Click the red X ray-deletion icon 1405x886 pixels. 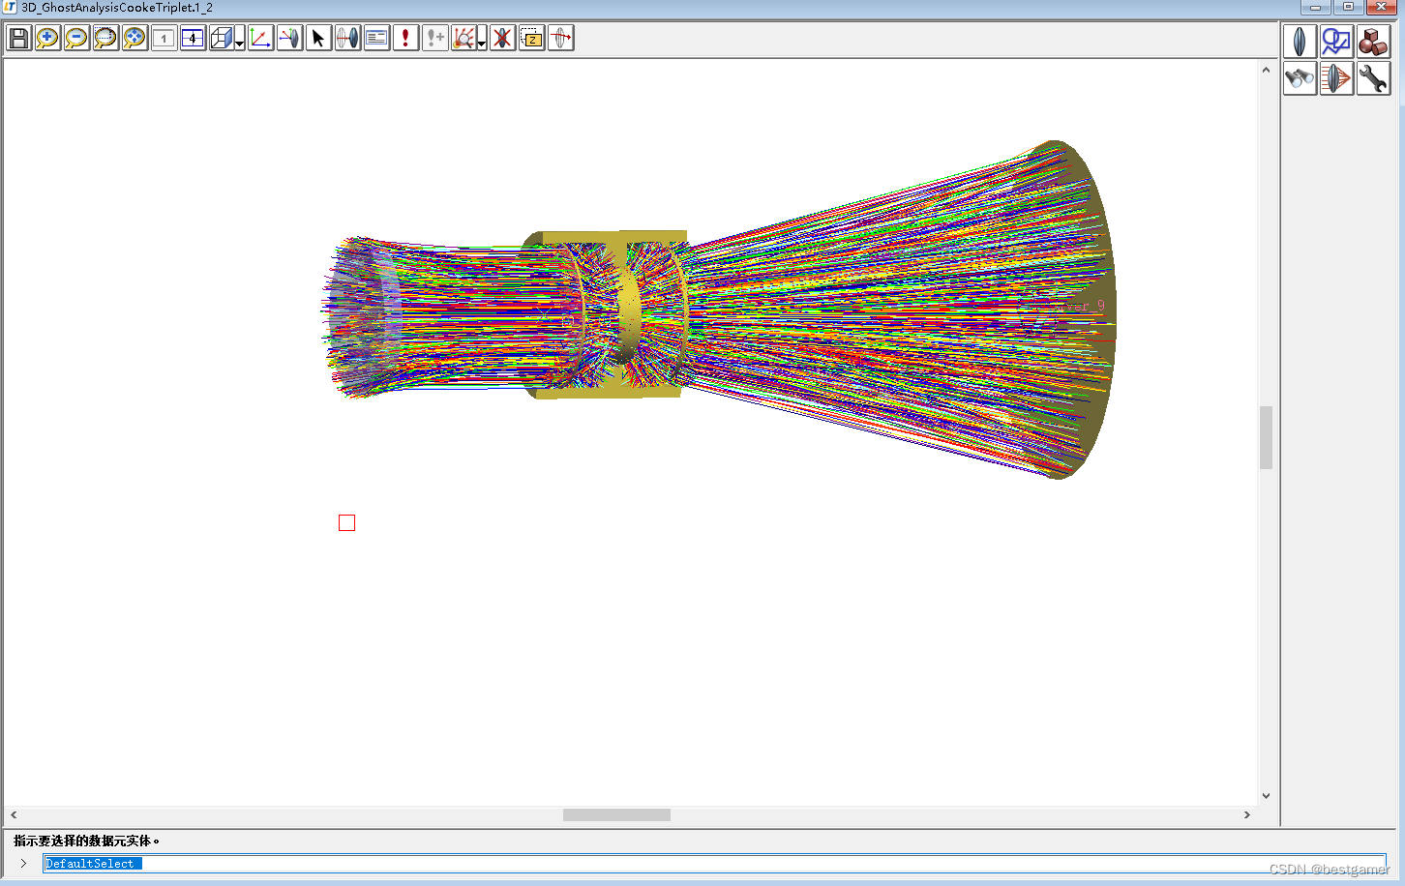click(501, 38)
